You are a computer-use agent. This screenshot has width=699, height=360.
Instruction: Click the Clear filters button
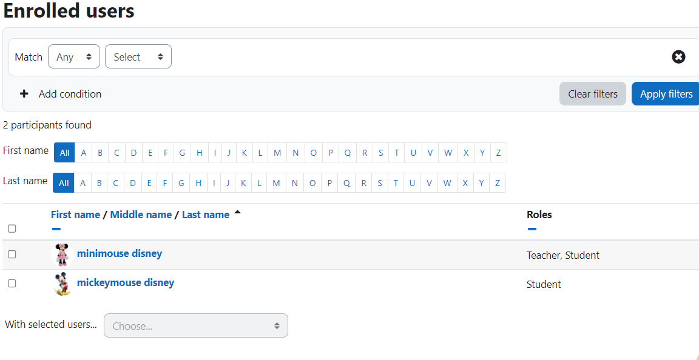[x=592, y=94]
